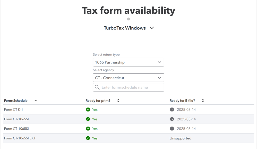
Task: Sort by Form/Schedule using arrow icon
Action: [36, 100]
